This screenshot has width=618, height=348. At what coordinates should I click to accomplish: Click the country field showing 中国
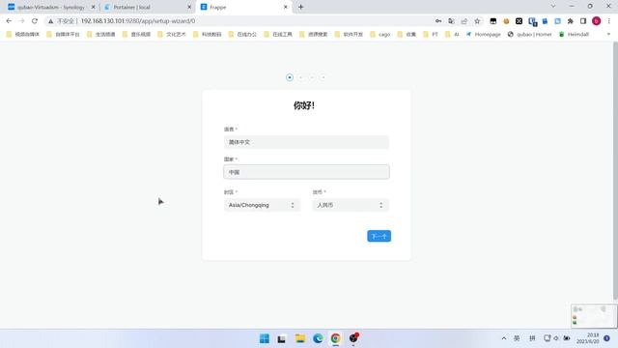pyautogui.click(x=306, y=172)
